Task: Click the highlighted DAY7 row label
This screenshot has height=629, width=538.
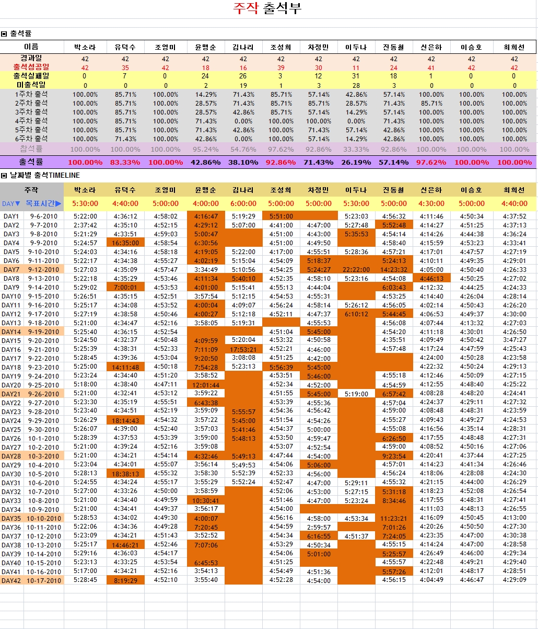Action: point(11,269)
